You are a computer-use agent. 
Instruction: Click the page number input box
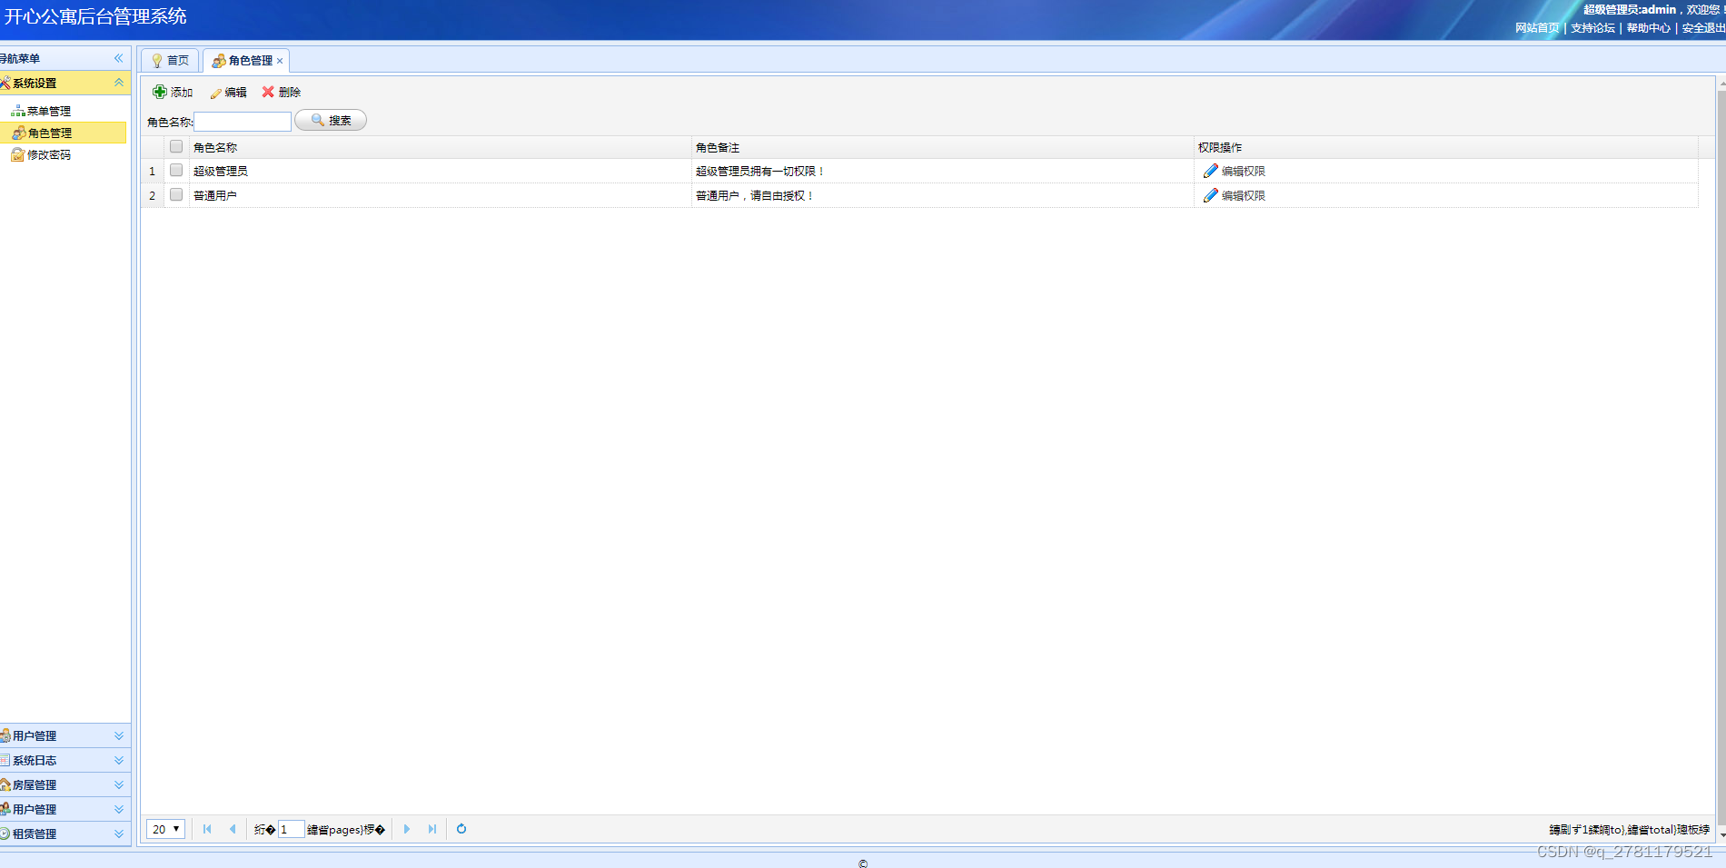coord(291,829)
